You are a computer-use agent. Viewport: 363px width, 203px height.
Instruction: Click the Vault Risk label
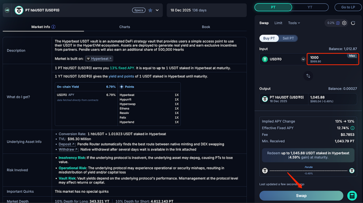[67, 179]
